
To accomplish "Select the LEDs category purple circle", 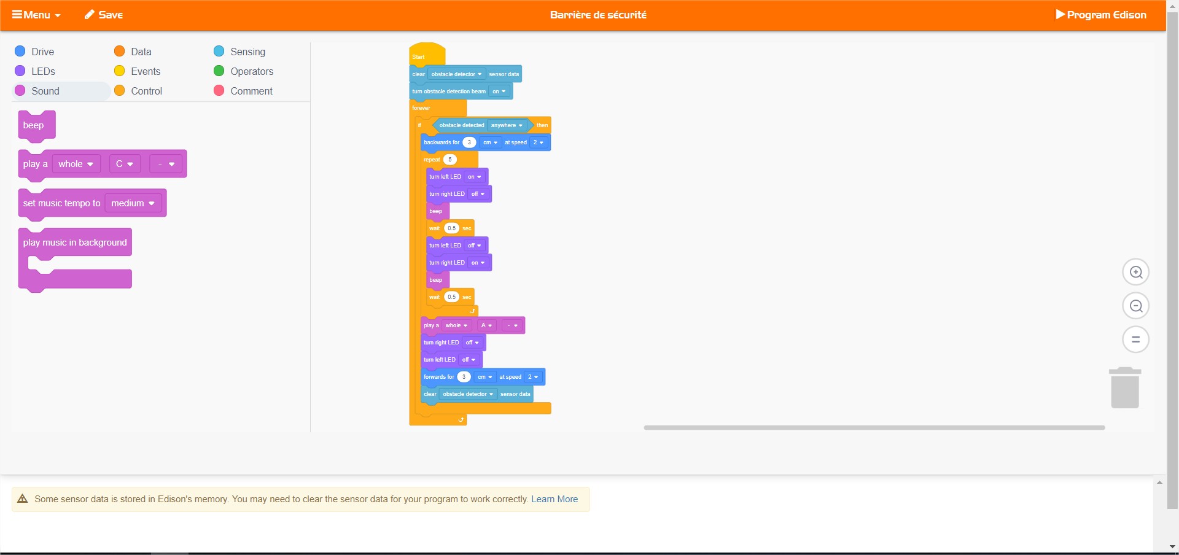I will point(20,71).
